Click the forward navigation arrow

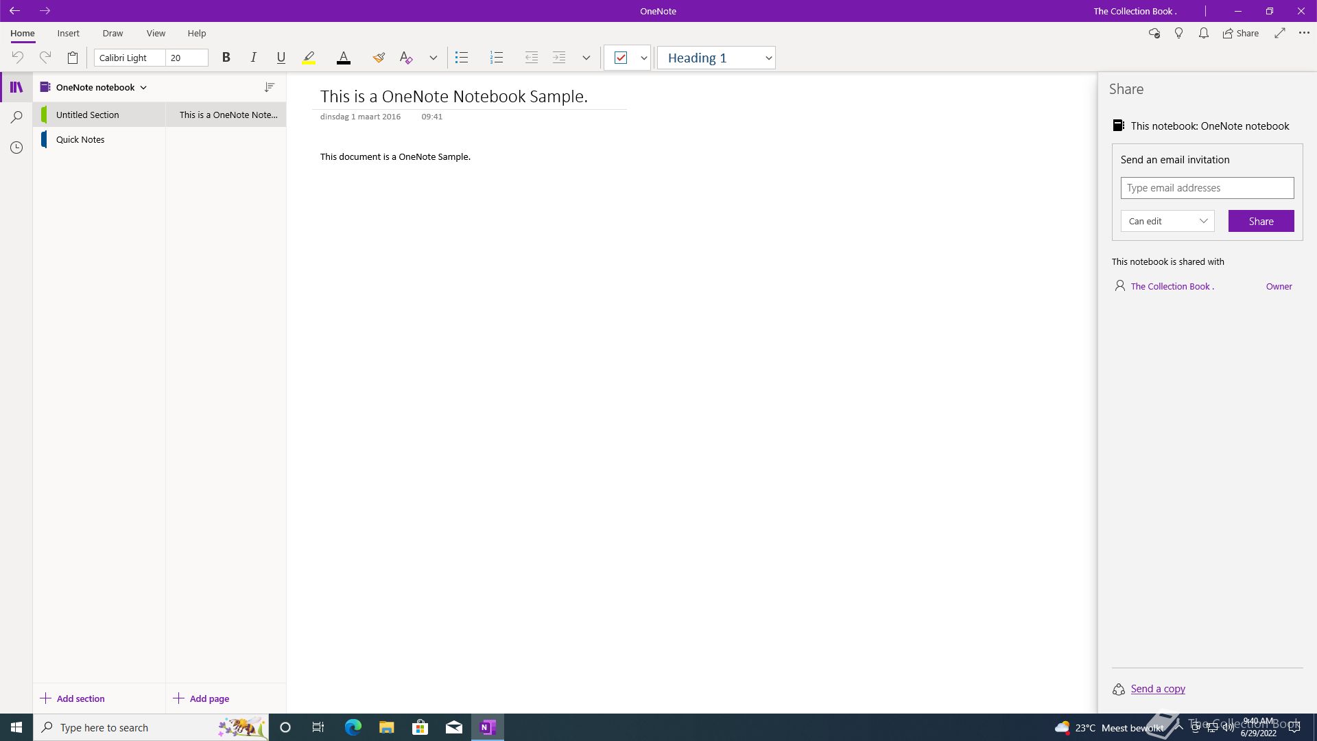(45, 11)
